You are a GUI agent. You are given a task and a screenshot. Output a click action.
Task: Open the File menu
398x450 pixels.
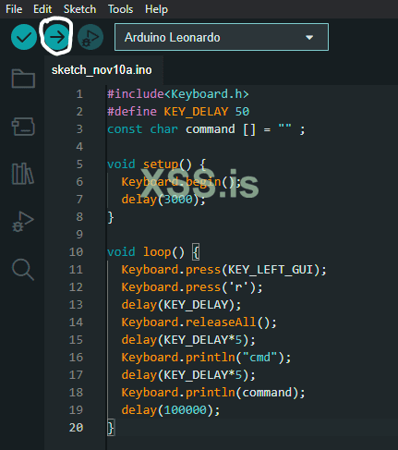click(x=14, y=9)
